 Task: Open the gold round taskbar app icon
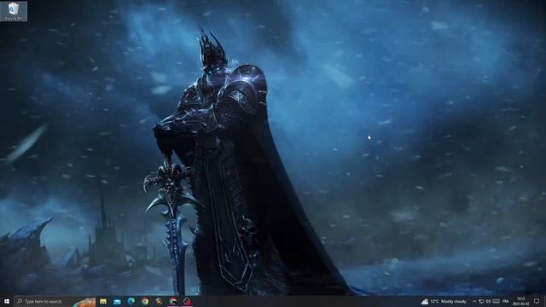(159, 301)
